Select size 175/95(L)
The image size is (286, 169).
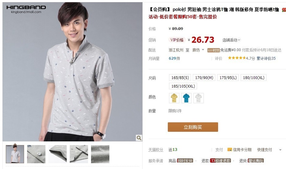(228, 78)
